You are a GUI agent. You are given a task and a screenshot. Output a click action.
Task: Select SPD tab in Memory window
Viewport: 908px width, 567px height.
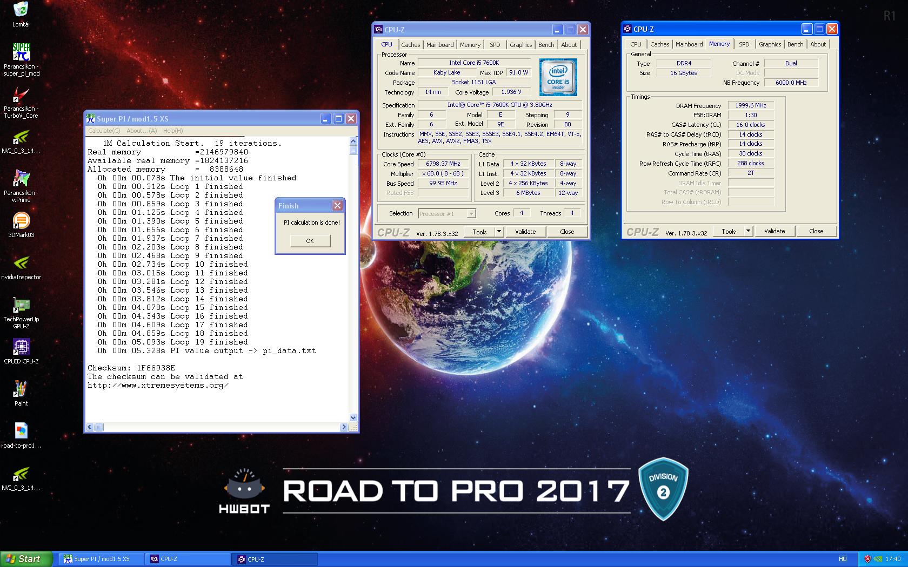coord(744,44)
